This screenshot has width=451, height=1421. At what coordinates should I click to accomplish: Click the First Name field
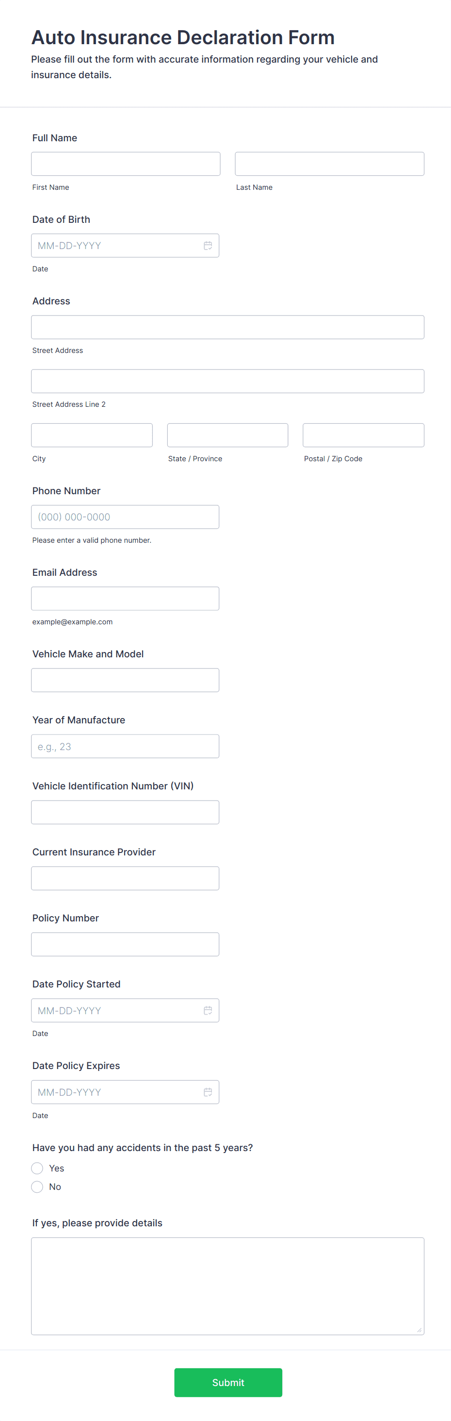126,163
